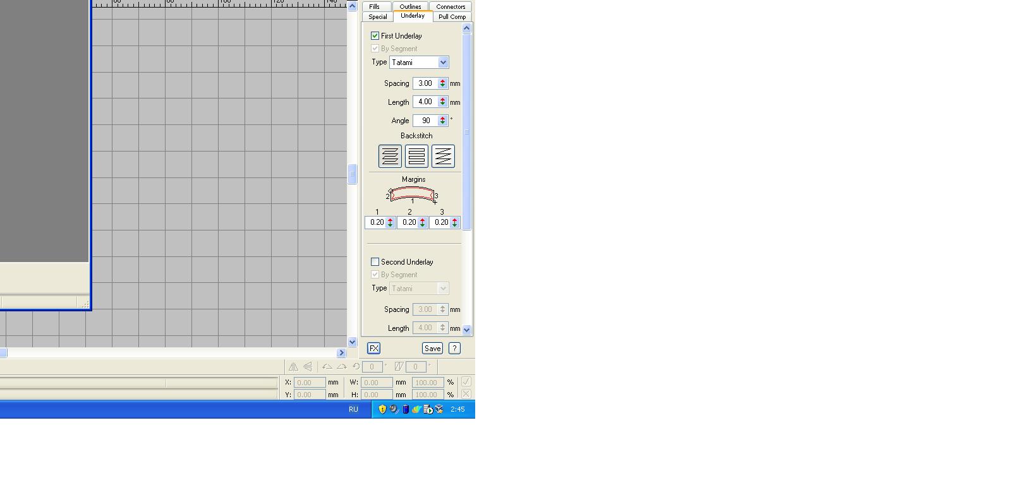Click the rotate counterclockwise icon

(327, 366)
